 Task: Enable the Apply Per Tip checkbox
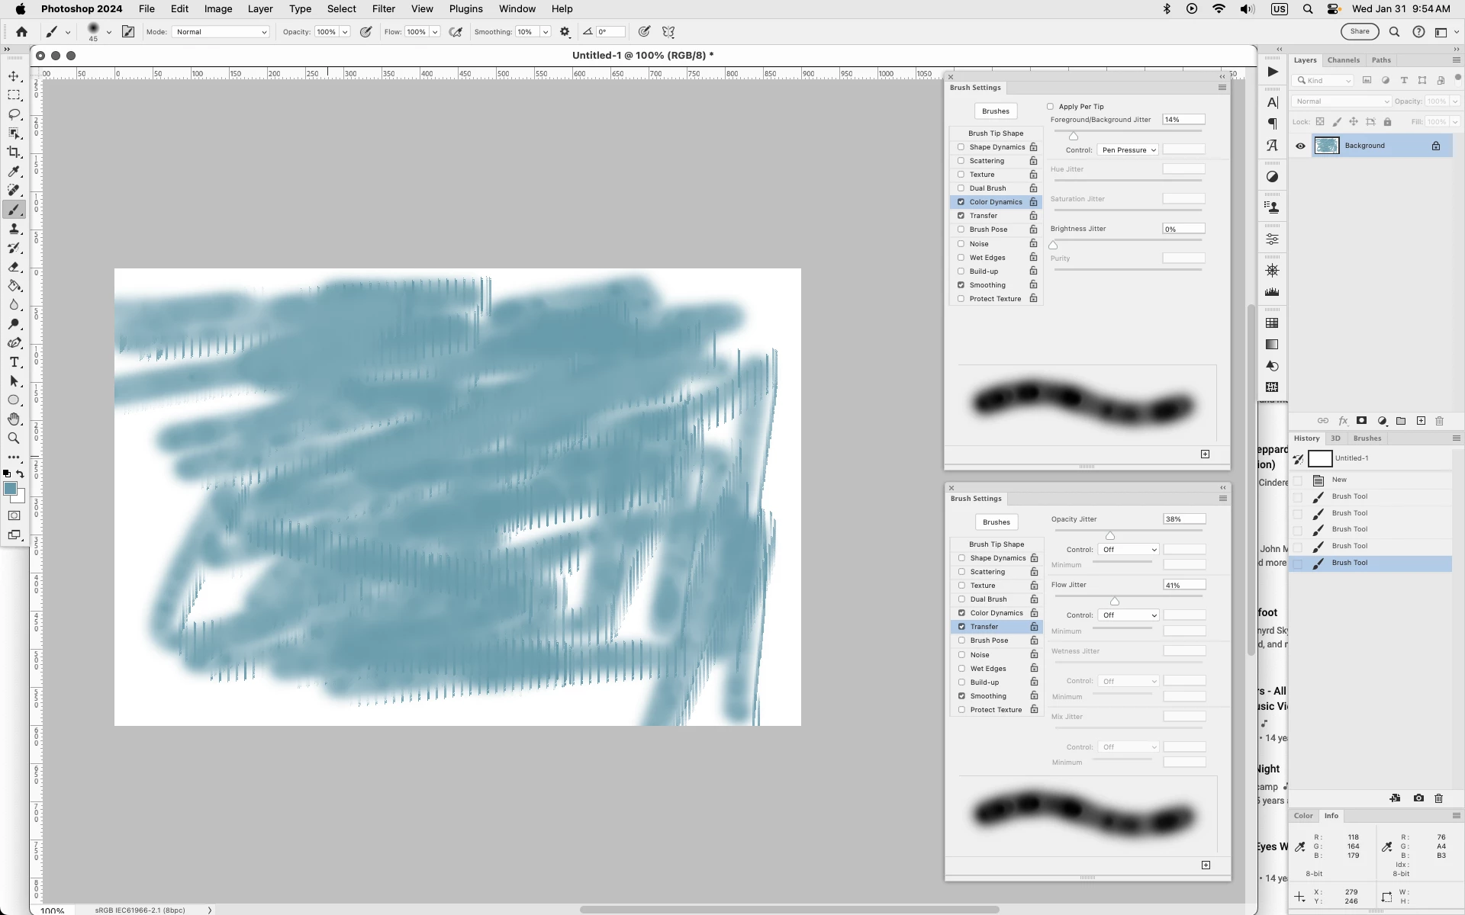pyautogui.click(x=1050, y=107)
